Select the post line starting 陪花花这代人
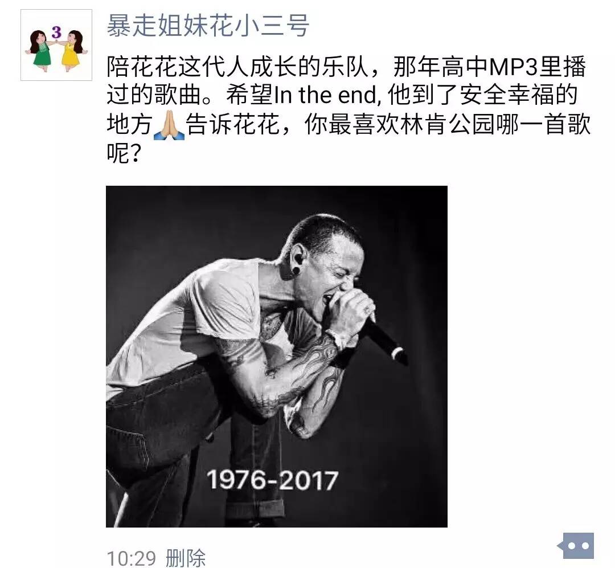 point(346,67)
